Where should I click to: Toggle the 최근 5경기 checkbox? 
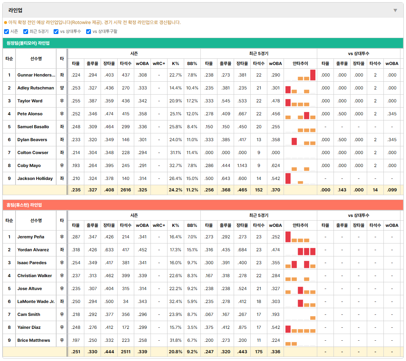26,31
